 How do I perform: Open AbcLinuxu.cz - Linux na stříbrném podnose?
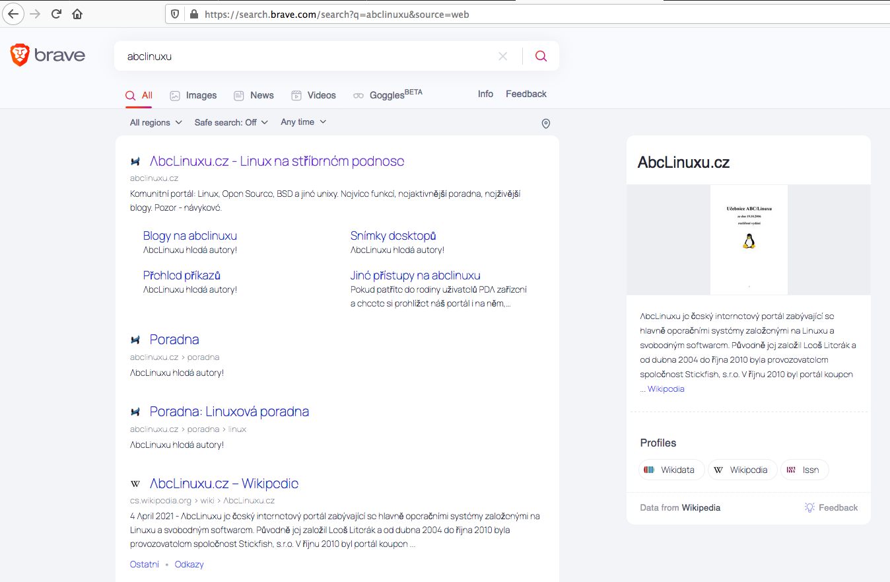point(277,161)
